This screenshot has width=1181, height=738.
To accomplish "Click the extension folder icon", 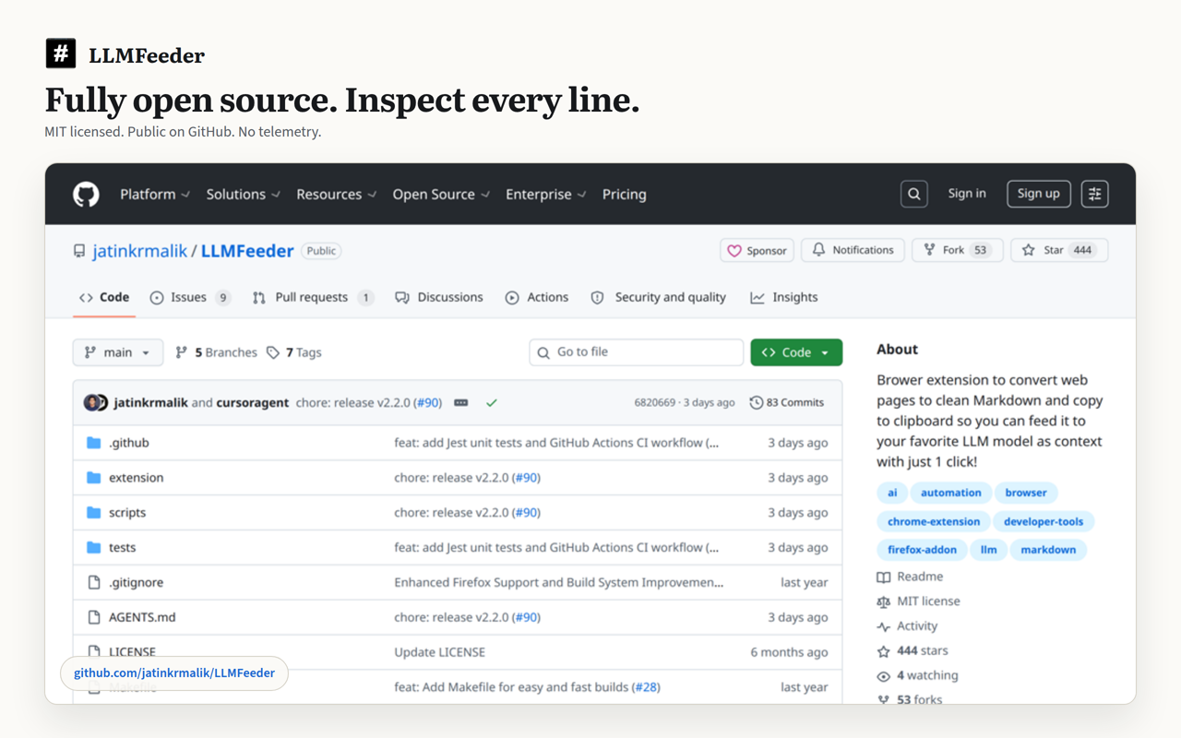I will click(x=93, y=478).
